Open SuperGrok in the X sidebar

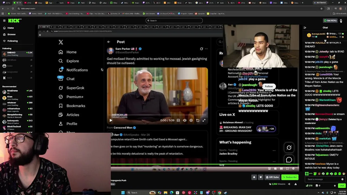[72, 88]
